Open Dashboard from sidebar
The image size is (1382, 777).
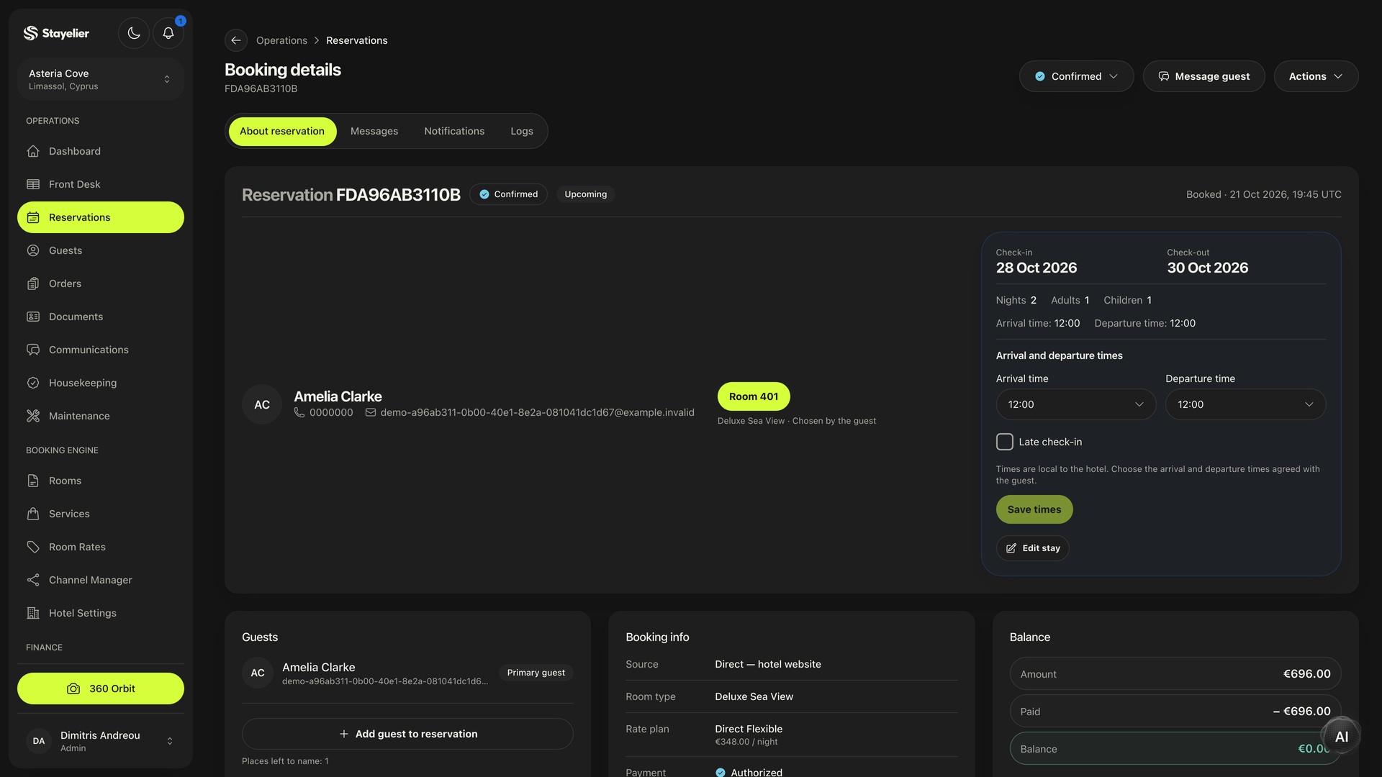point(101,151)
